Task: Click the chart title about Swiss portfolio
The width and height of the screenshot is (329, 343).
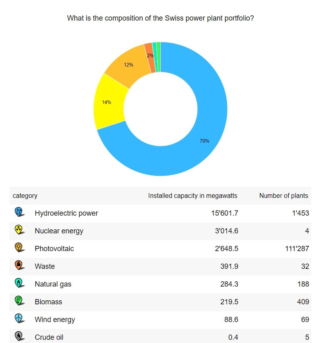Action: click(x=160, y=18)
